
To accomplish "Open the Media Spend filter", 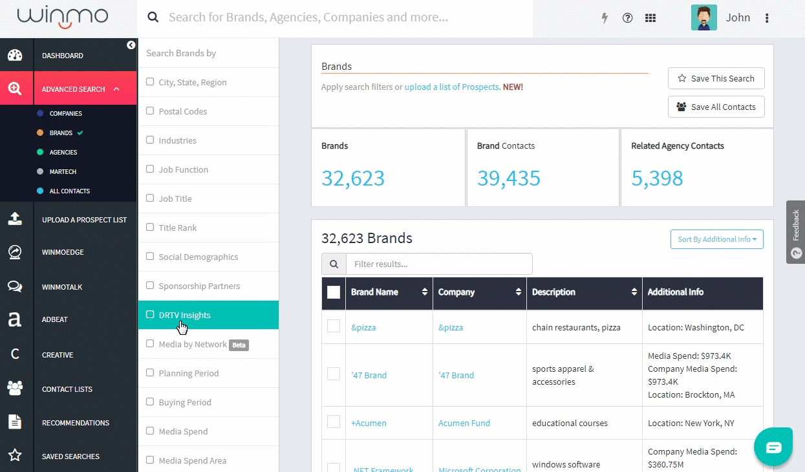I will 208,431.
